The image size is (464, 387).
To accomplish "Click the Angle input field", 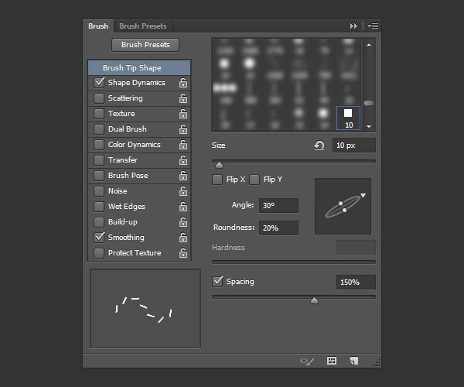I will [x=278, y=205].
